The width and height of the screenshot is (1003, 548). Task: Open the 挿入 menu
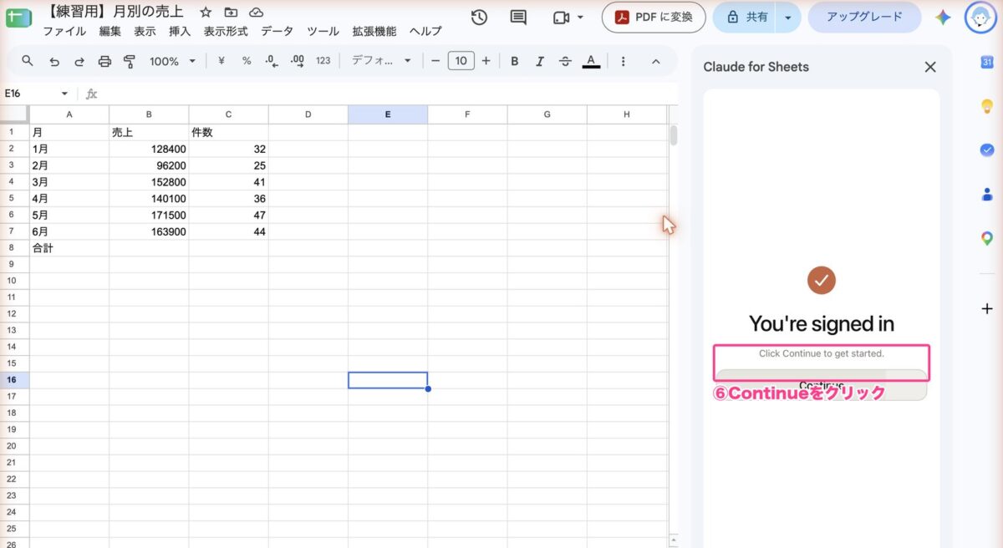180,31
